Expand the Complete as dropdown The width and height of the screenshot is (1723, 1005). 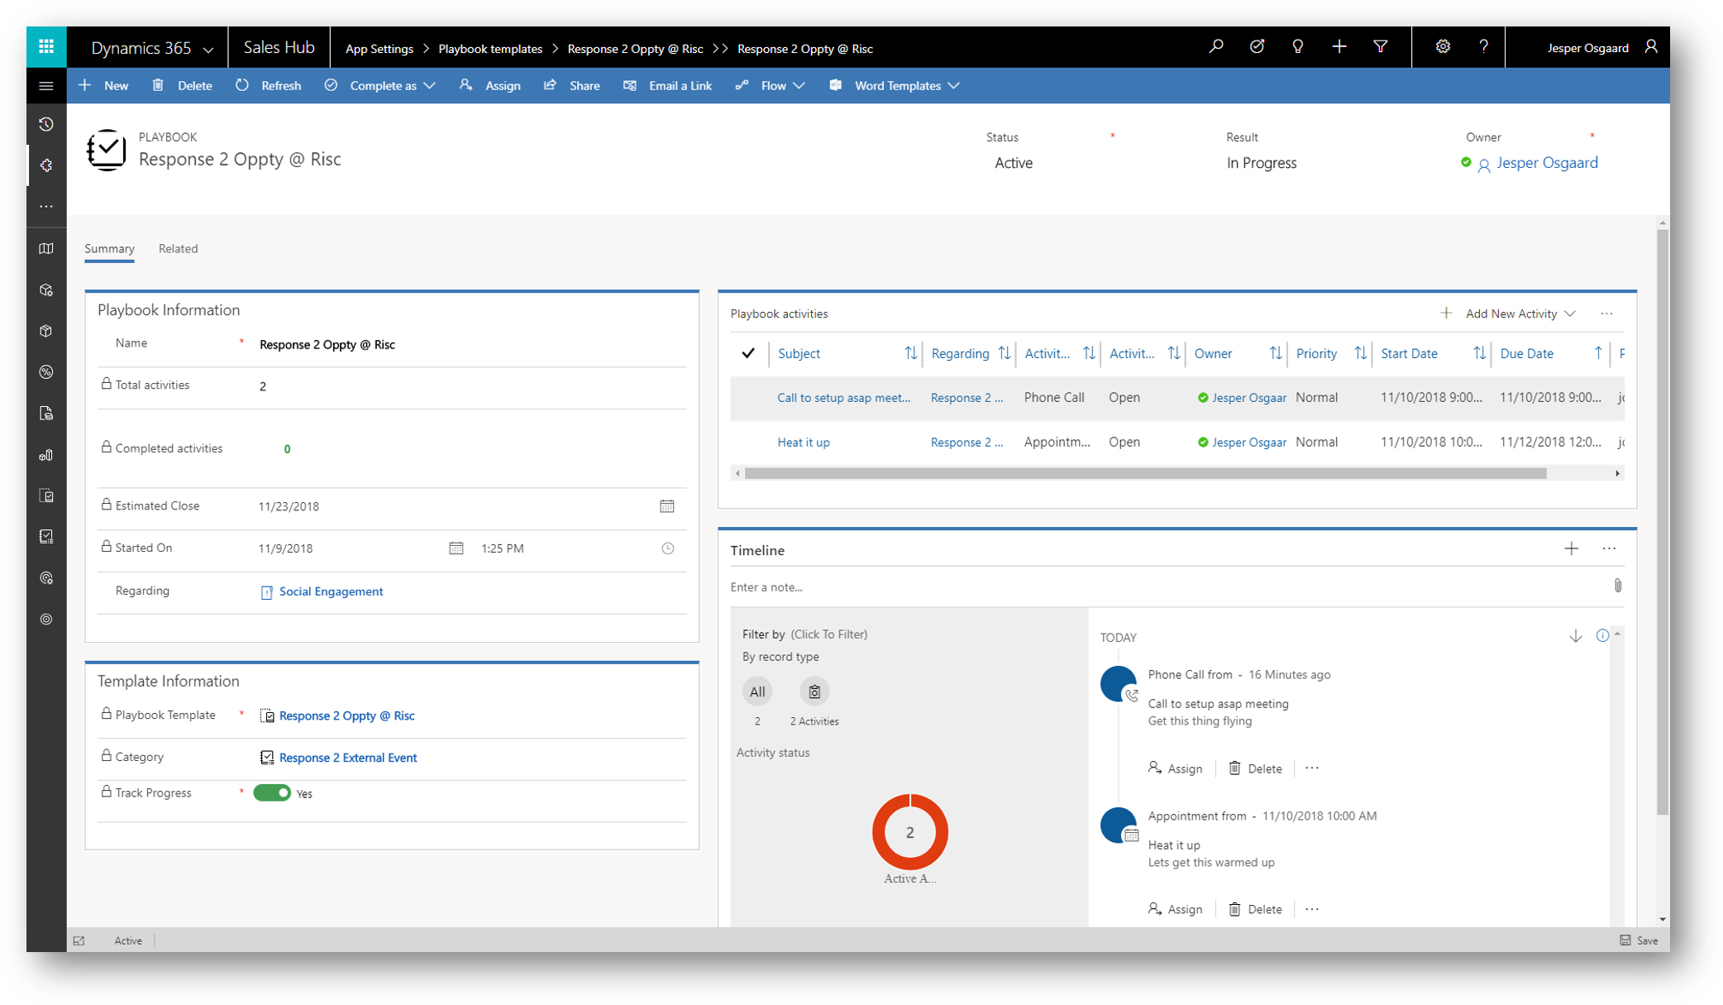click(430, 86)
